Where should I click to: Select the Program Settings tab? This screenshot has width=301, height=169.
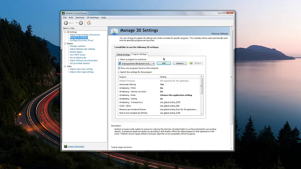click(139, 54)
